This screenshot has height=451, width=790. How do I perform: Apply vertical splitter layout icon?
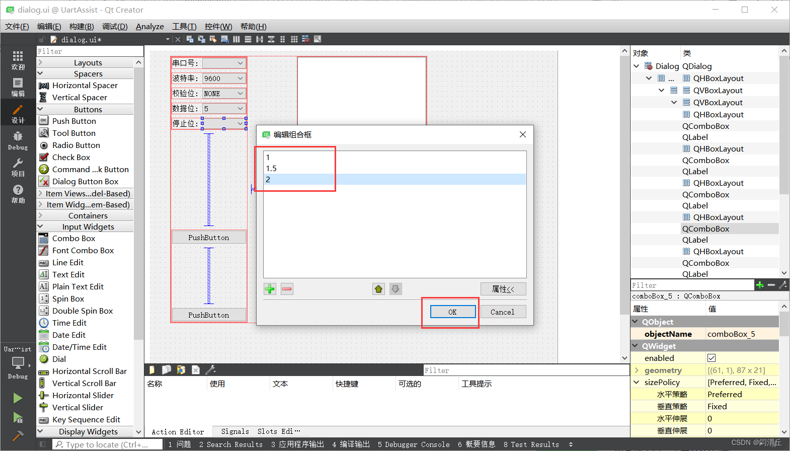coord(271,39)
